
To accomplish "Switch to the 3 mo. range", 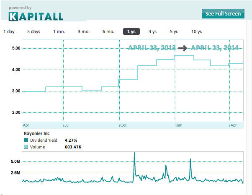I will click(x=84, y=31).
